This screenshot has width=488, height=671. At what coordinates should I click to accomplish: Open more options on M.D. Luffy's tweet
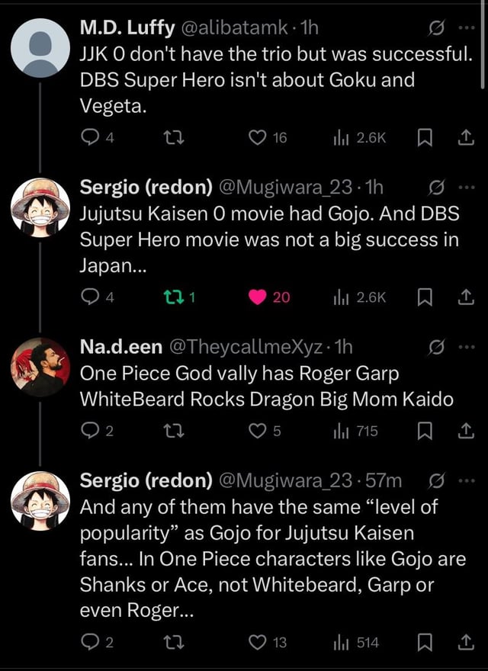466,28
